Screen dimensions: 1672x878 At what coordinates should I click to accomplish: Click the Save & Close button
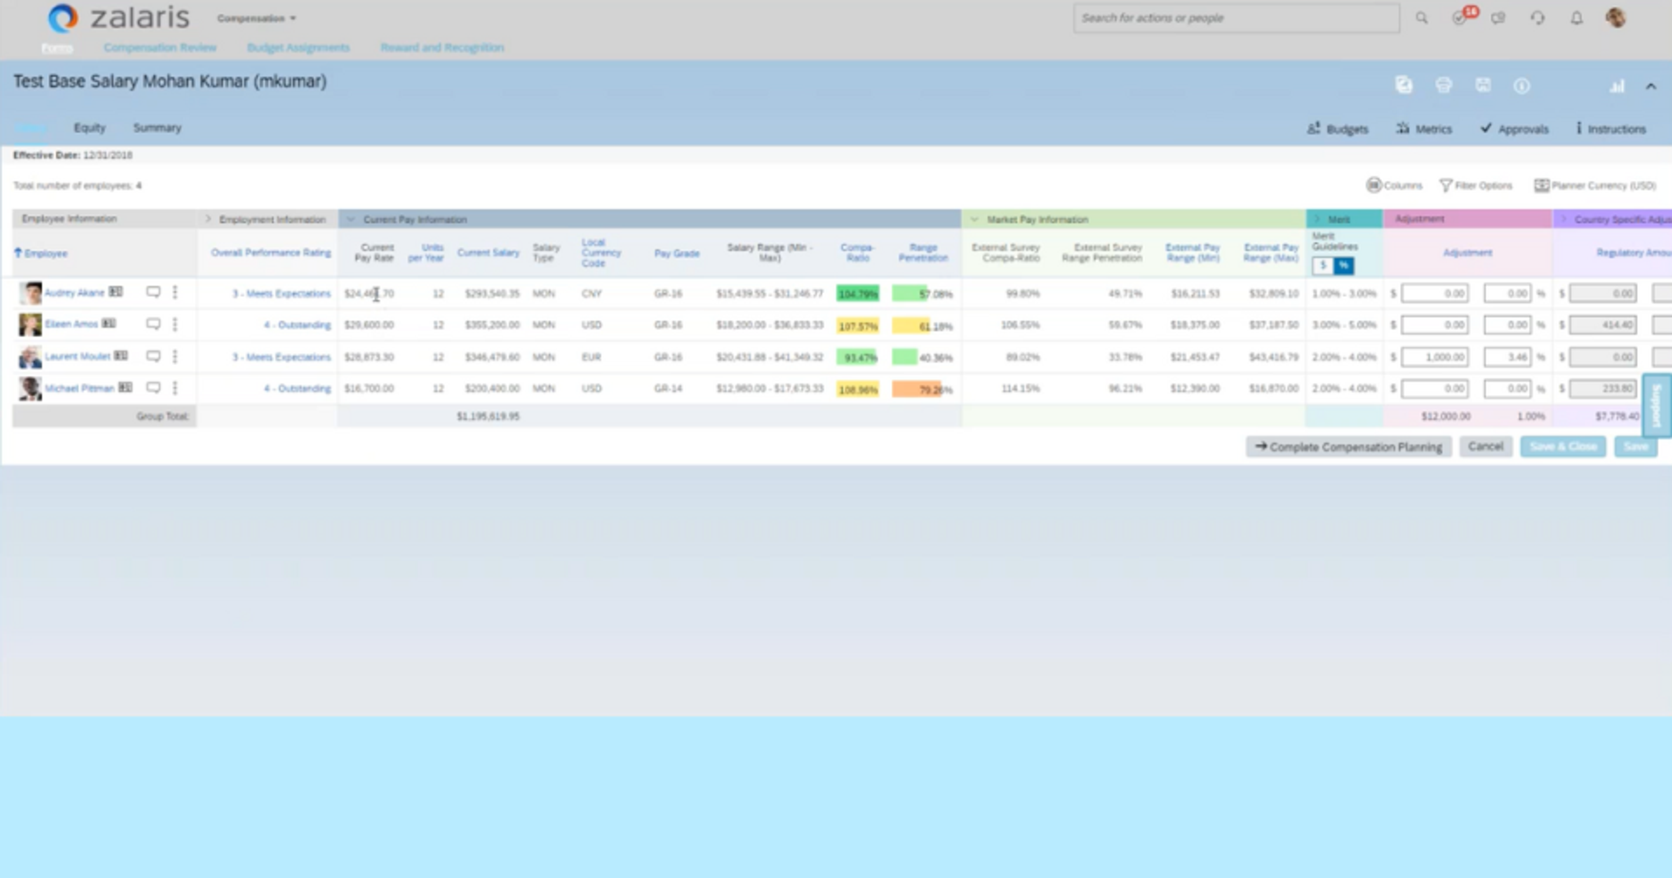pyautogui.click(x=1563, y=446)
